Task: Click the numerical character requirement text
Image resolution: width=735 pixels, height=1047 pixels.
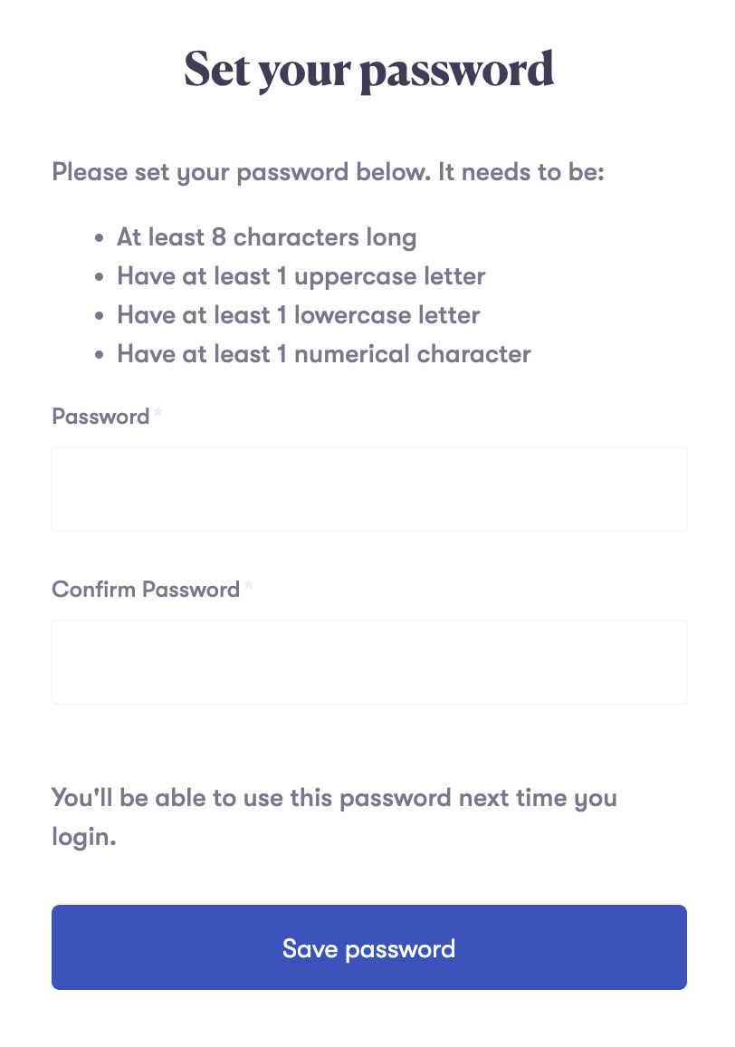Action: point(323,353)
